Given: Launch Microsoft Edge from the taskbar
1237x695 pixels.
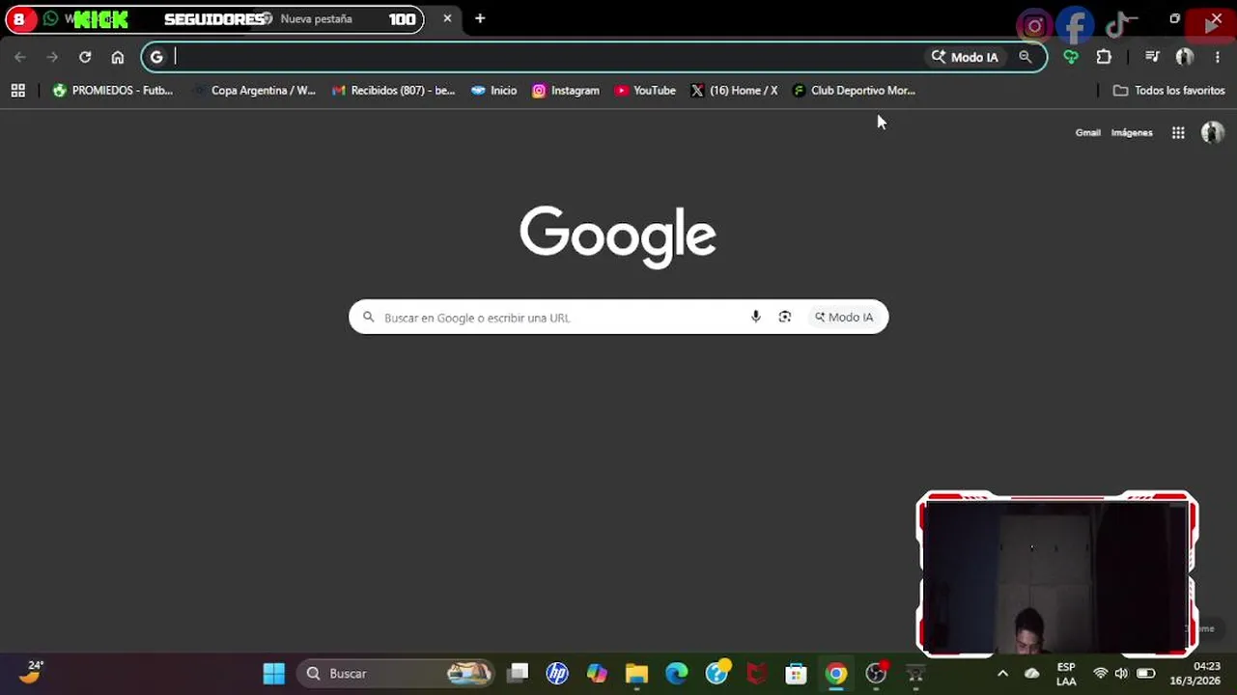Looking at the screenshot, I should click(677, 674).
